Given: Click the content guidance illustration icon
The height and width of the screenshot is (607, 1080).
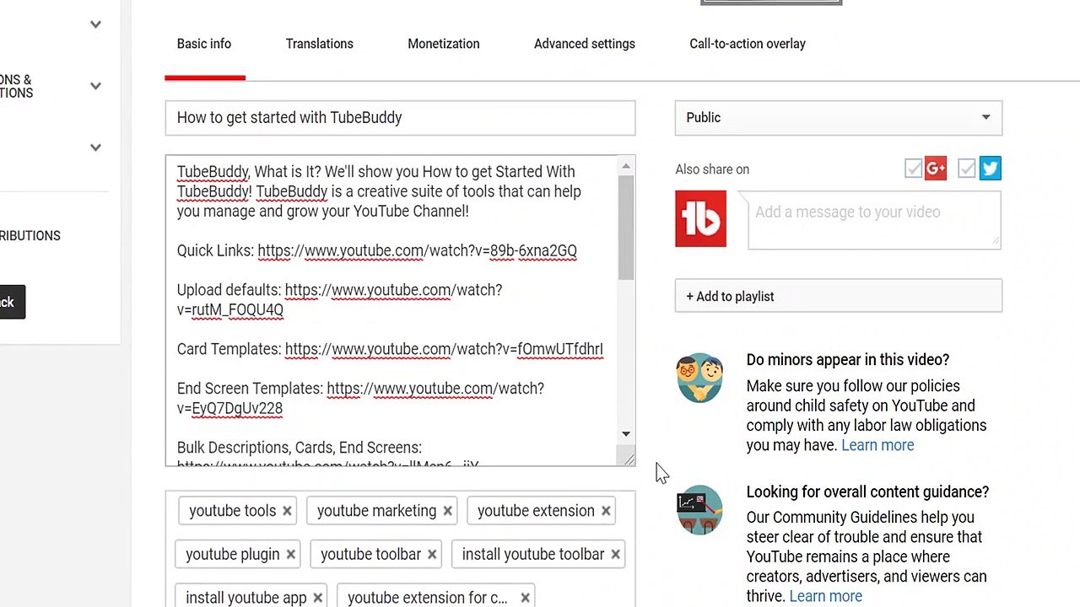Looking at the screenshot, I should point(699,509).
